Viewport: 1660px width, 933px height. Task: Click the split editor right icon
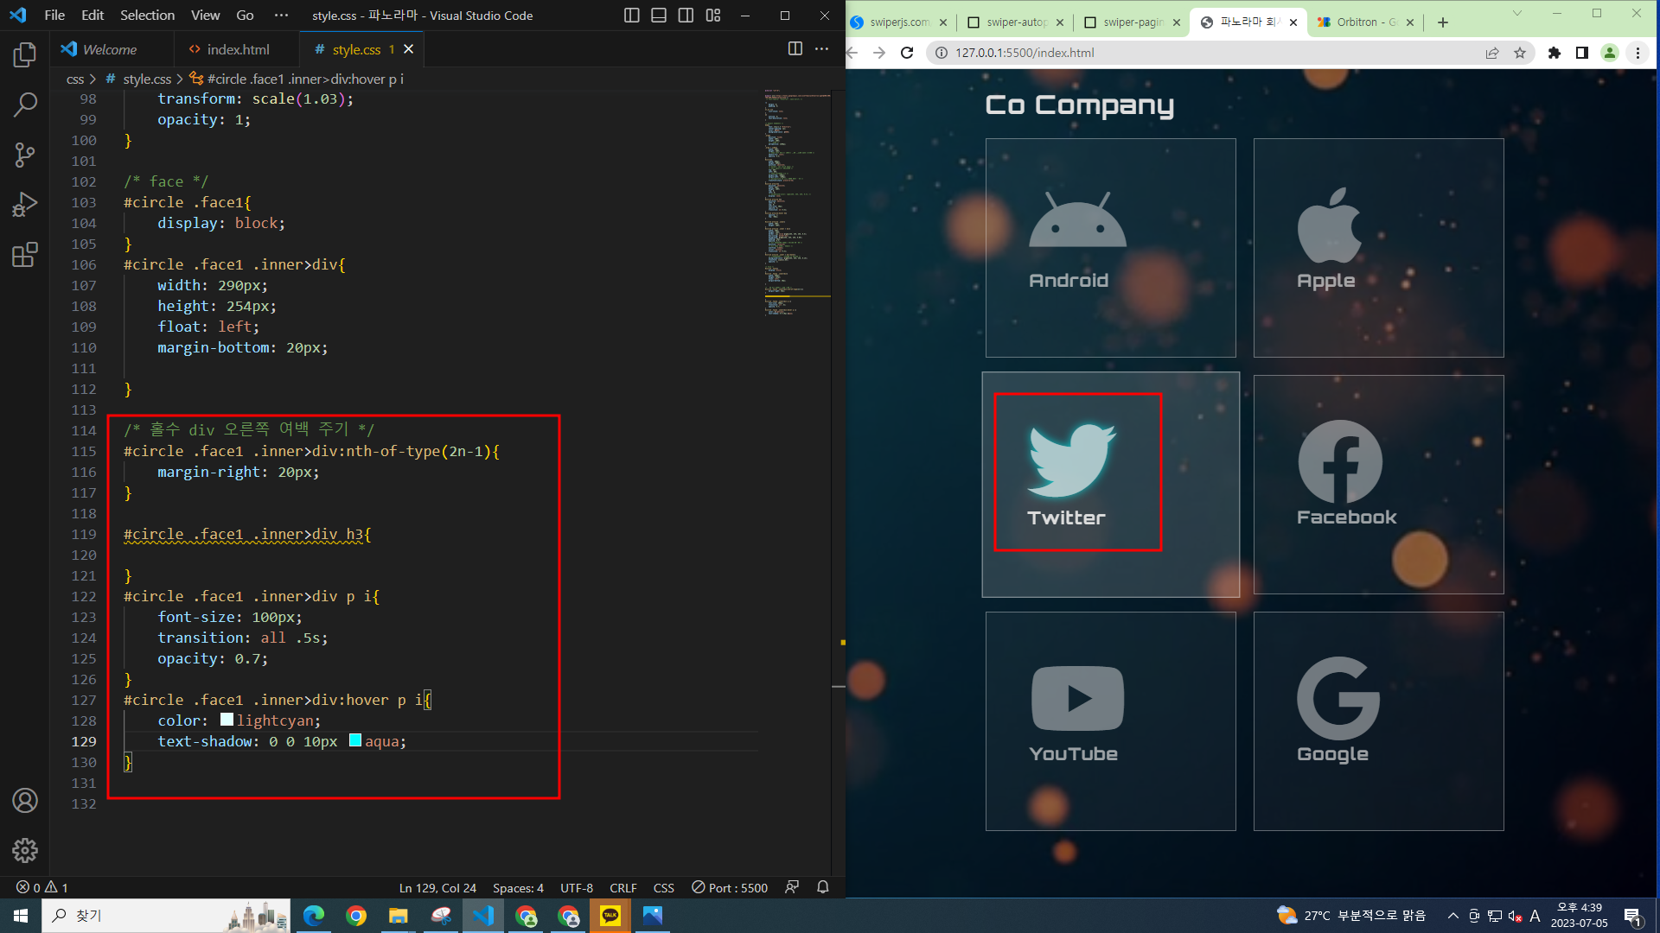[x=795, y=49]
